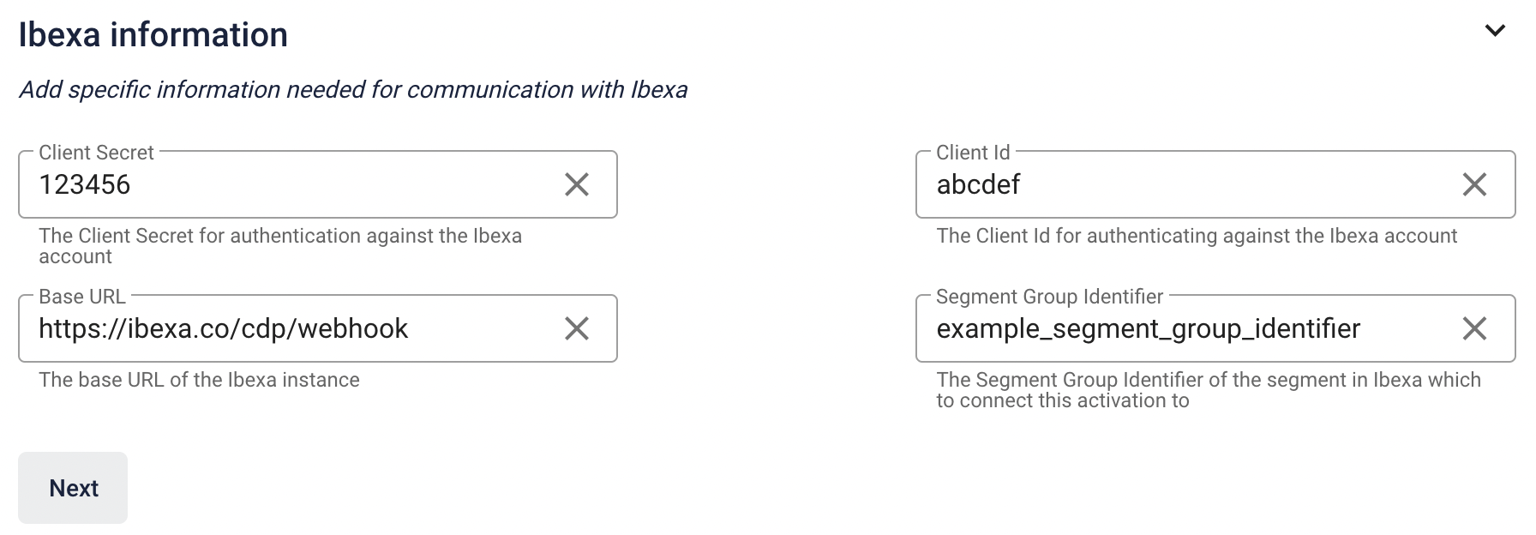Click the Next button
Image resolution: width=1536 pixels, height=535 pixels.
73,487
